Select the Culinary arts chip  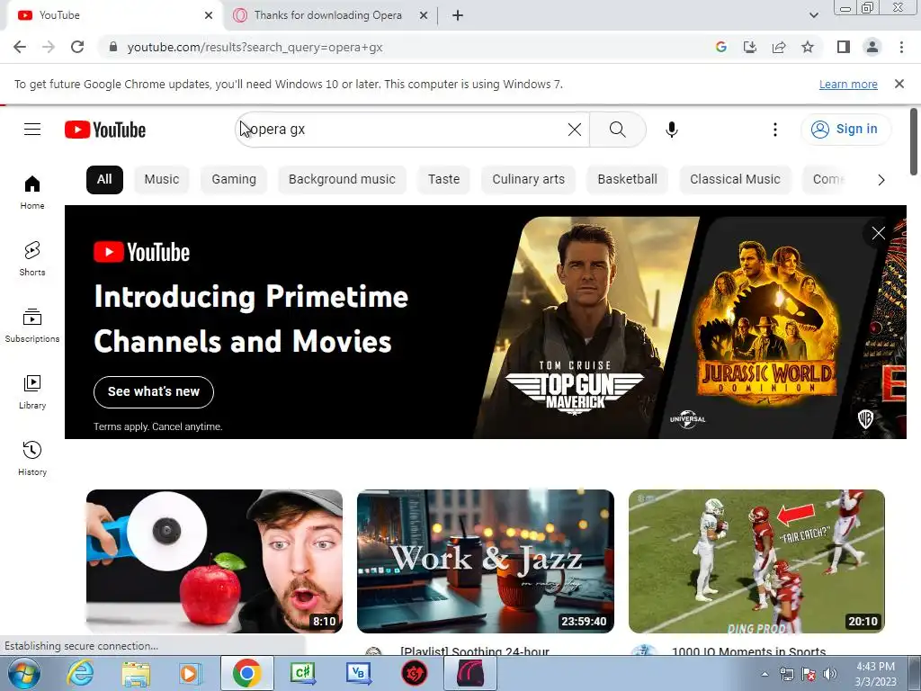[x=528, y=180]
